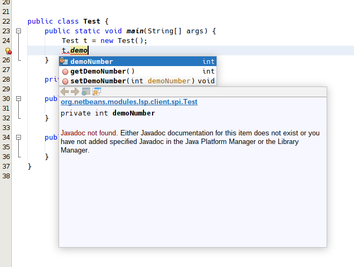This screenshot has height=267, width=354.
Task: Click the Javadoc back arrow icon
Action: (65, 92)
